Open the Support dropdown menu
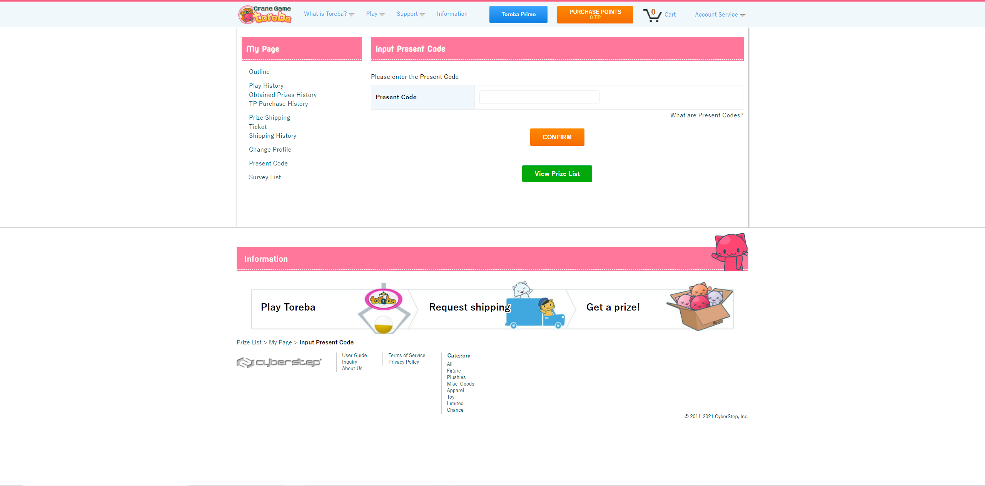The height and width of the screenshot is (486, 985). point(411,14)
